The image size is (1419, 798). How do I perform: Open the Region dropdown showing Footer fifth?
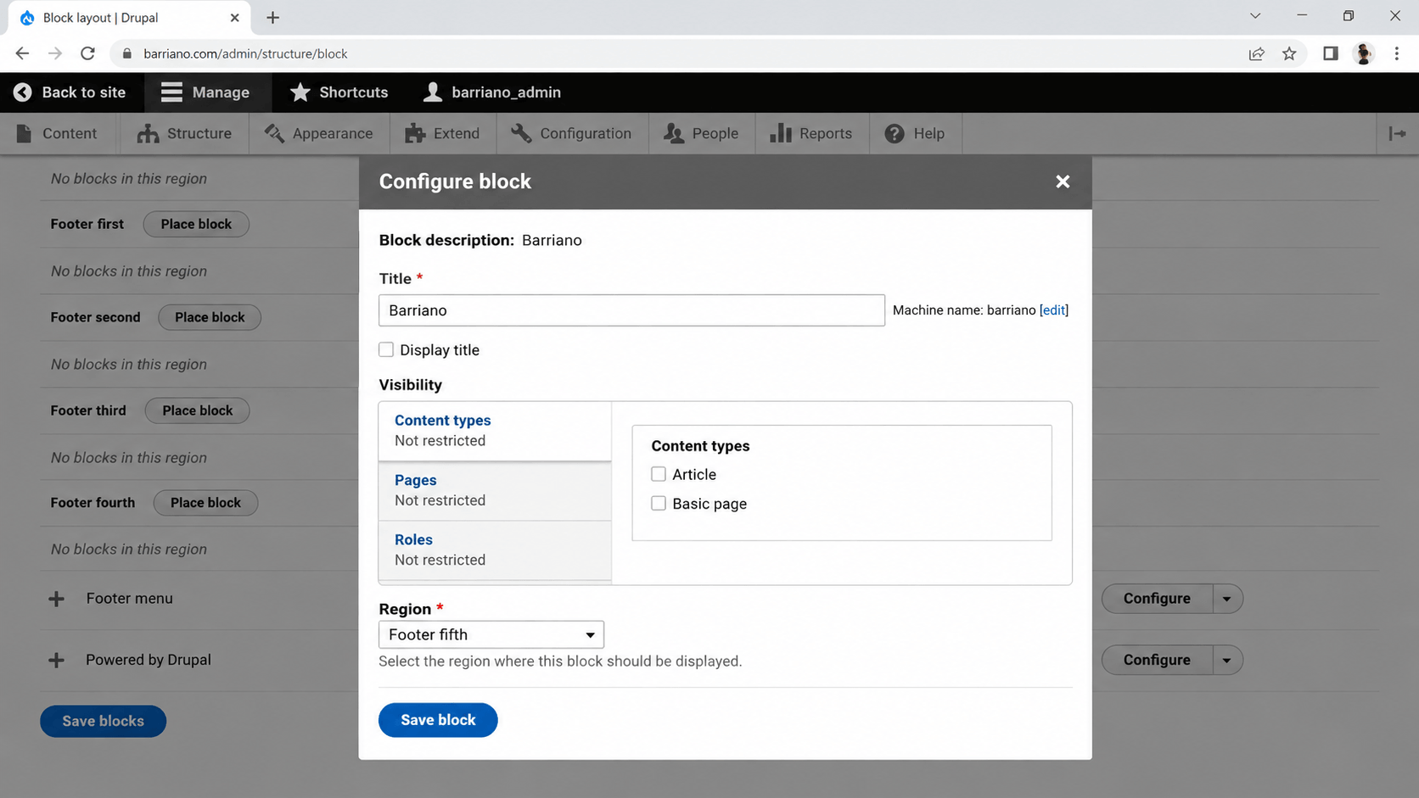pos(491,634)
